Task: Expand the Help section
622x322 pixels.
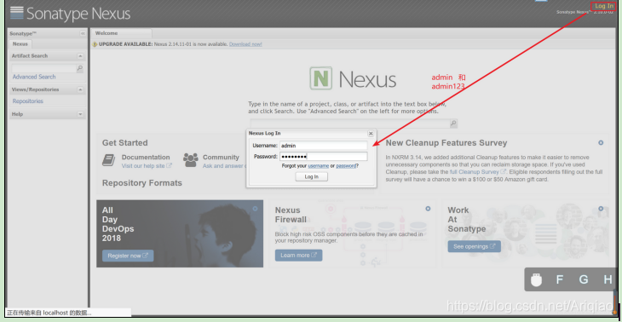Action: 81,114
